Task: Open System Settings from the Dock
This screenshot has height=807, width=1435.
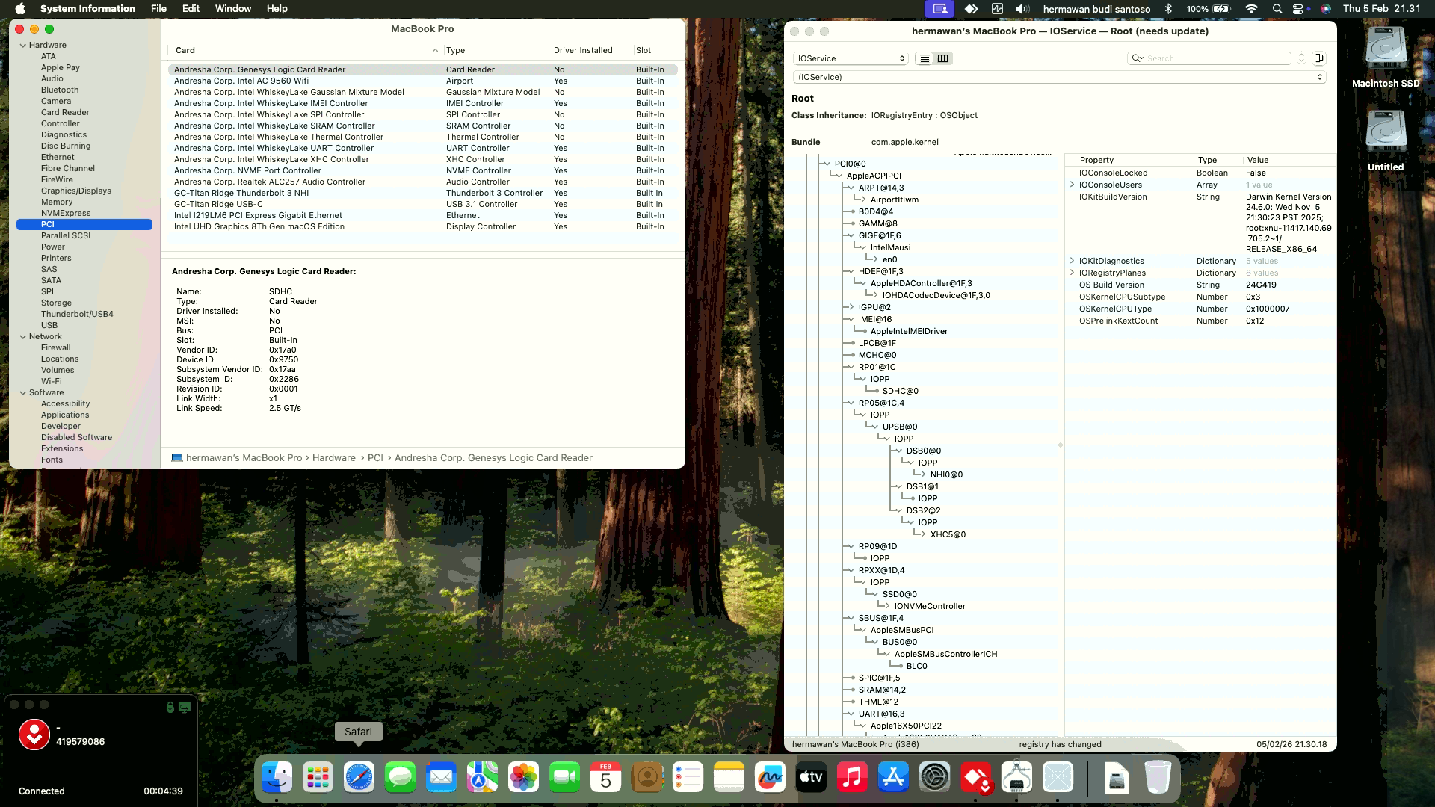Action: [x=934, y=778]
